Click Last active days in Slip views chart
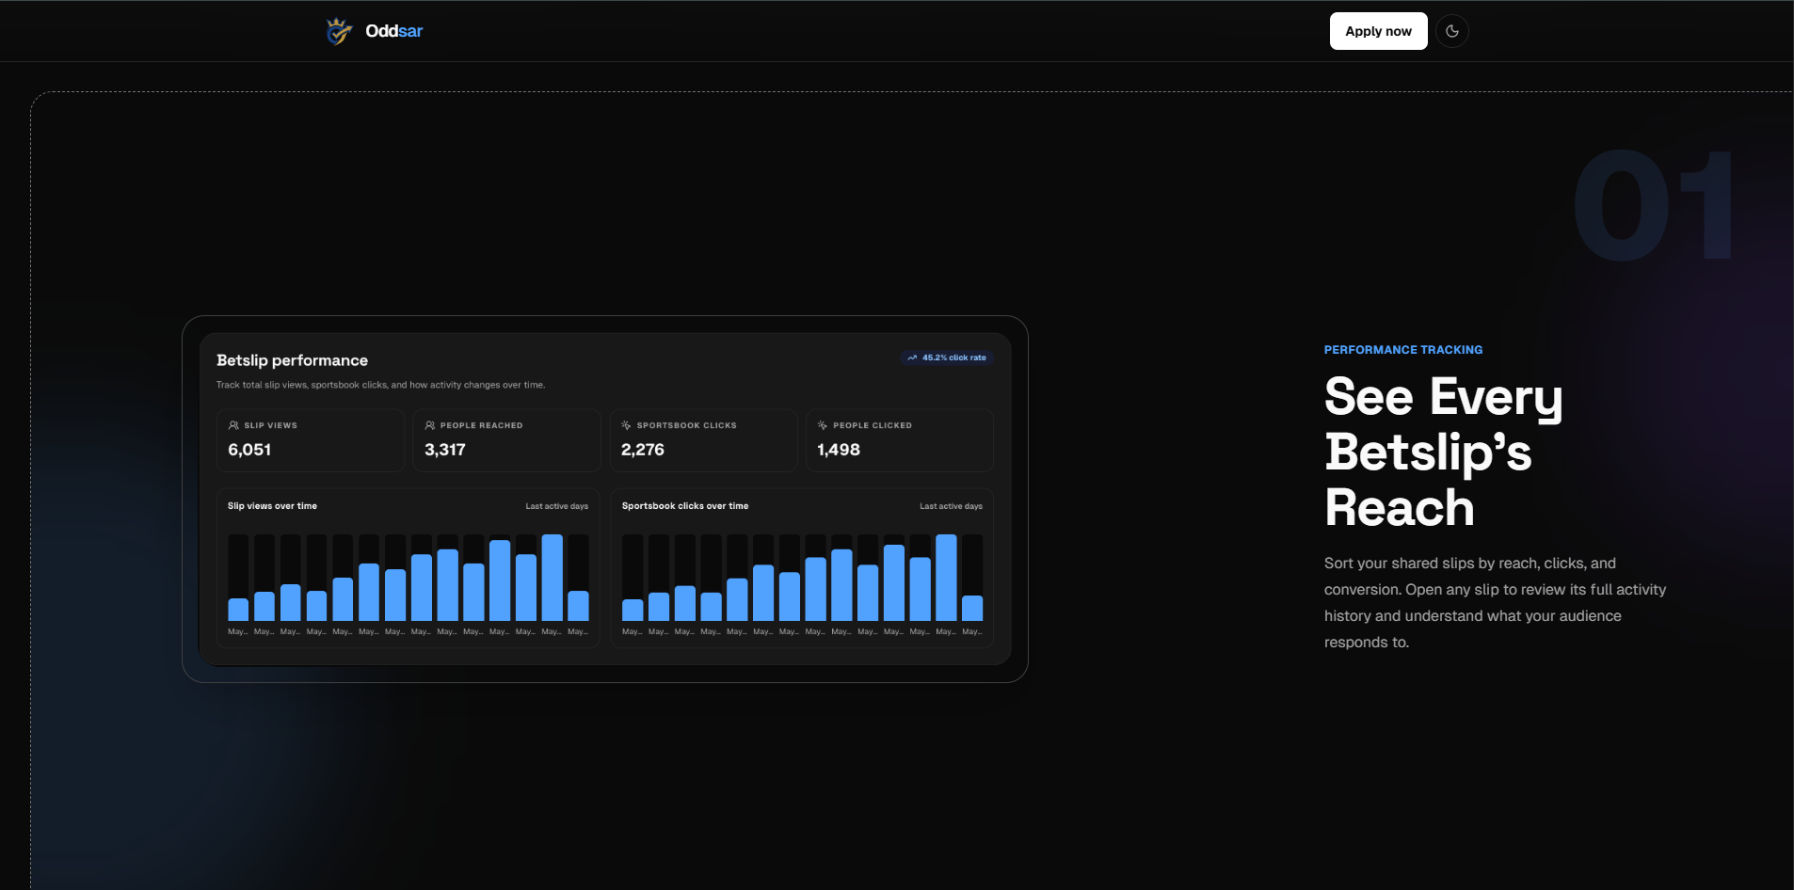The width and height of the screenshot is (1794, 890). (x=556, y=506)
